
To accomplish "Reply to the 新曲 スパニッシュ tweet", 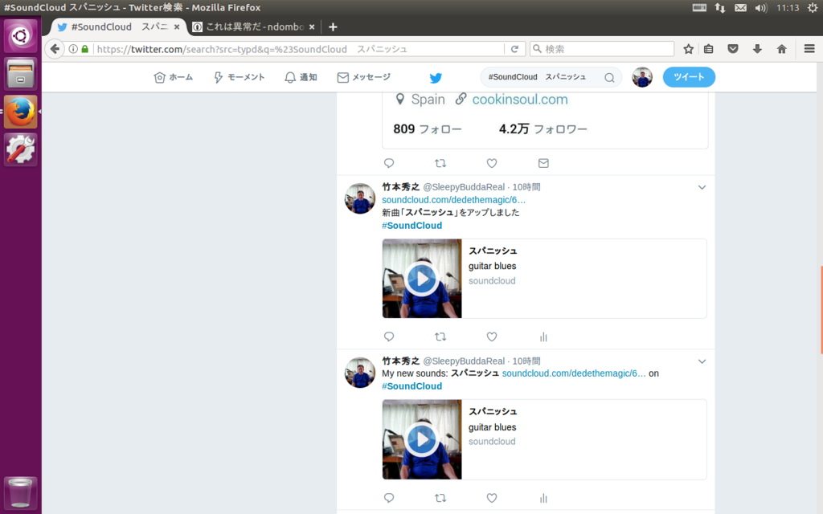I will click(389, 337).
